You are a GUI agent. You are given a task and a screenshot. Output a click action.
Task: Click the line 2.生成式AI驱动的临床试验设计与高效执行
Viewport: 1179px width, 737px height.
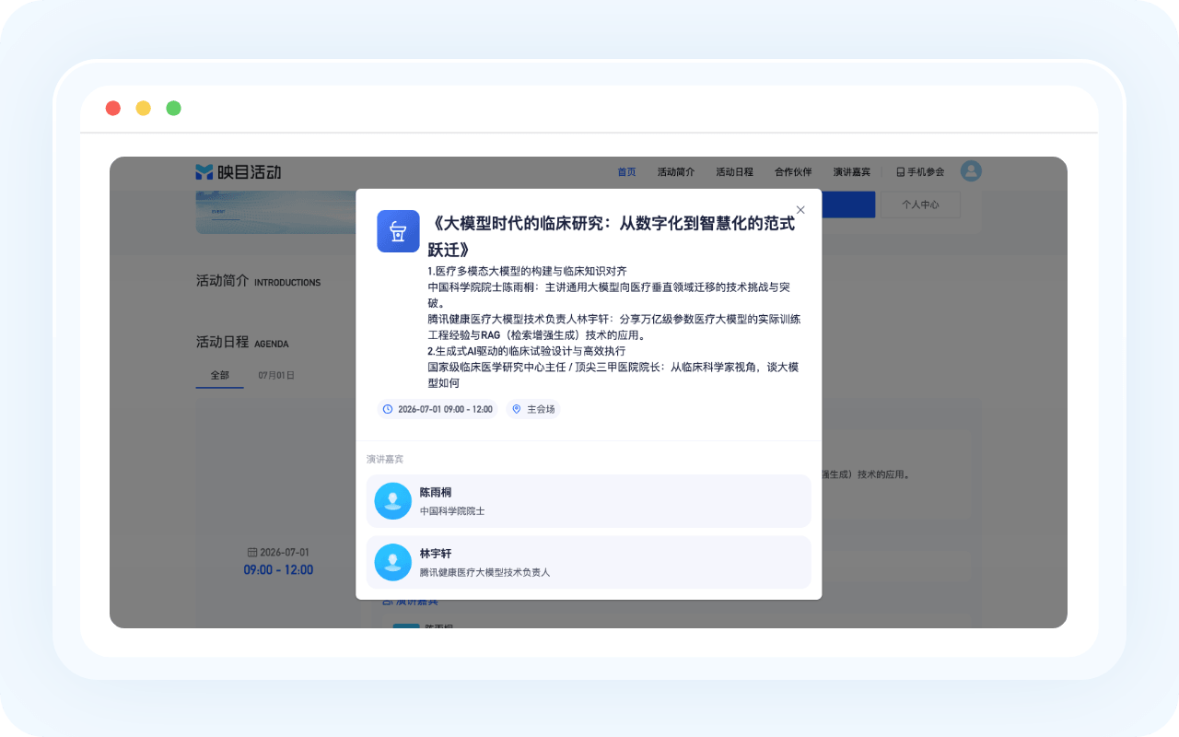(527, 351)
